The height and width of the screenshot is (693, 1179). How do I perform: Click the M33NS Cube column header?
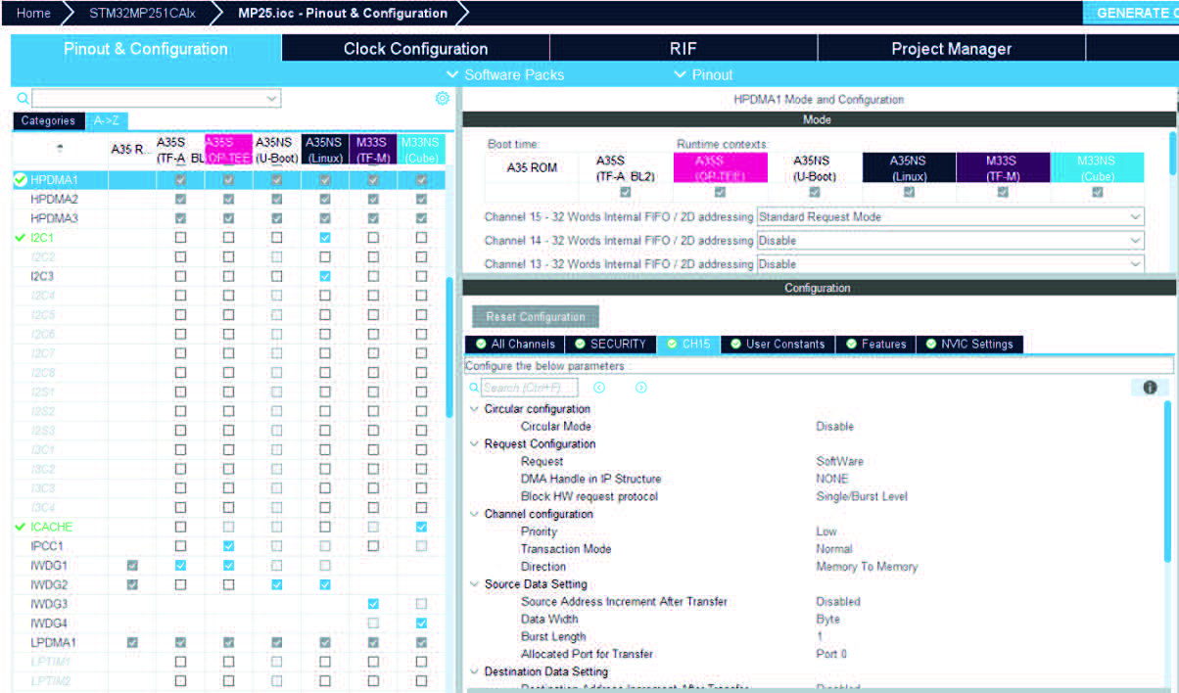point(421,149)
